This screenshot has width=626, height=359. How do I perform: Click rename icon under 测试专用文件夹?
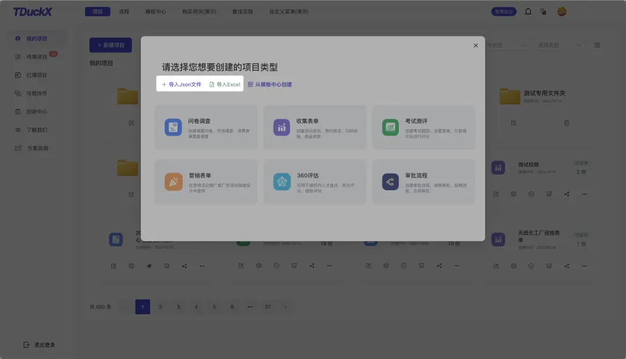[514, 123]
